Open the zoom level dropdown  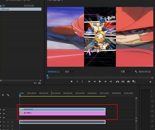coord(70,72)
